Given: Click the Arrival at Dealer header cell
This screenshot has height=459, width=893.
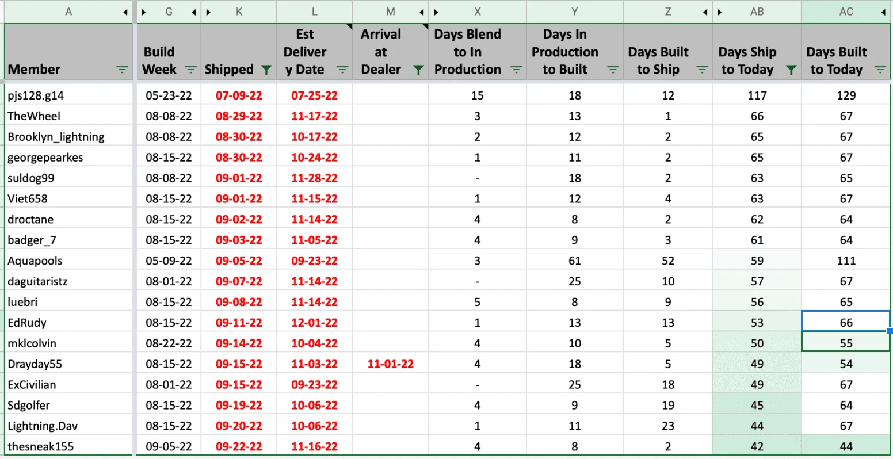Looking at the screenshot, I should pos(391,52).
